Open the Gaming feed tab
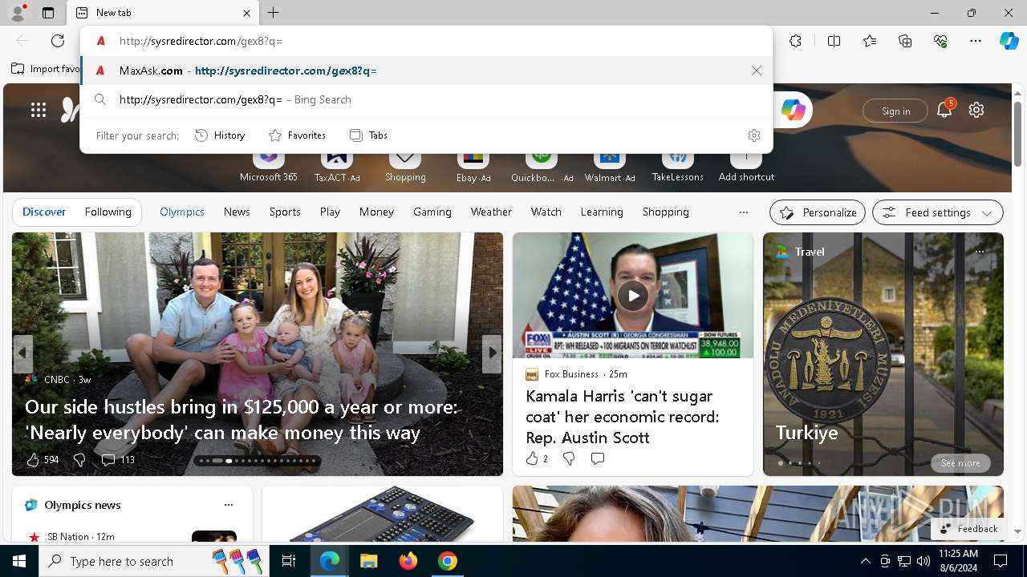 (432, 212)
